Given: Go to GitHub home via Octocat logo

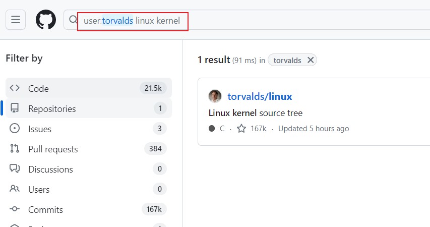Looking at the screenshot, I should coord(46,20).
